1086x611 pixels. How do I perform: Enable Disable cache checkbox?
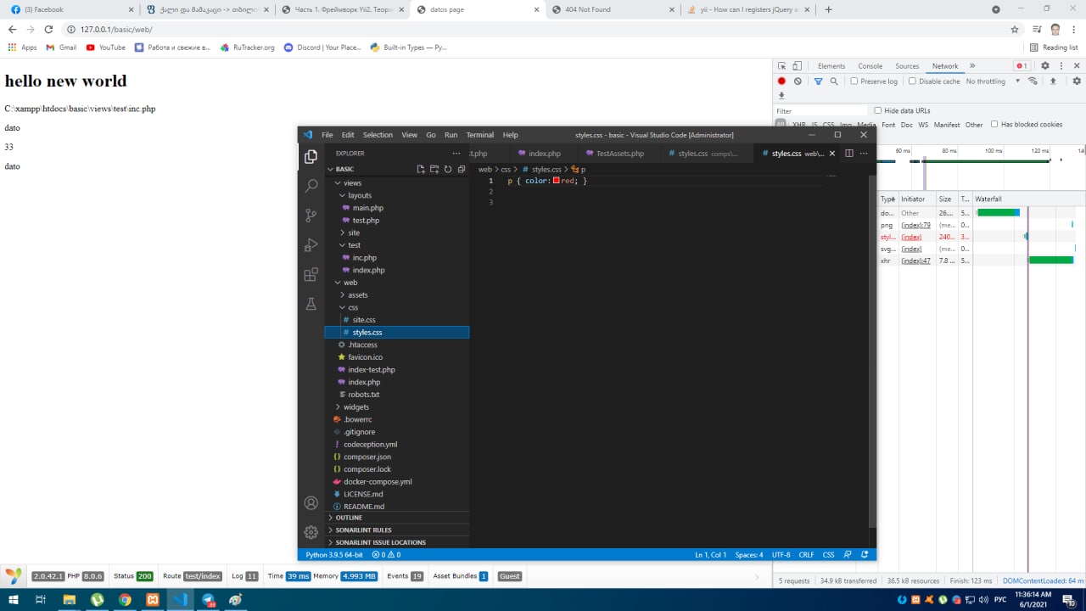[912, 81]
